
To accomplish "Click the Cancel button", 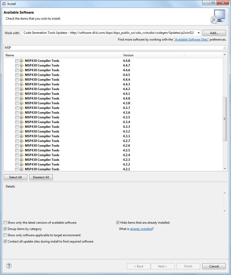I will click(214, 266).
